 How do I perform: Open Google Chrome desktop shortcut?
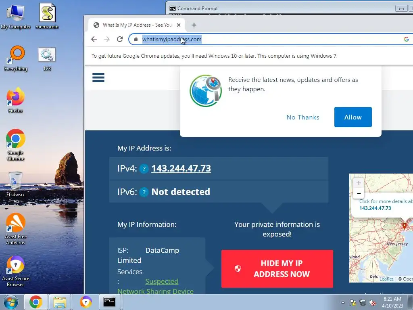click(x=16, y=145)
